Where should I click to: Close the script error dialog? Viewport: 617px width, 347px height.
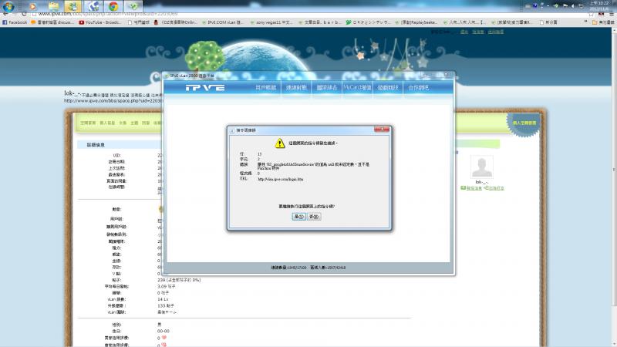tap(382, 130)
